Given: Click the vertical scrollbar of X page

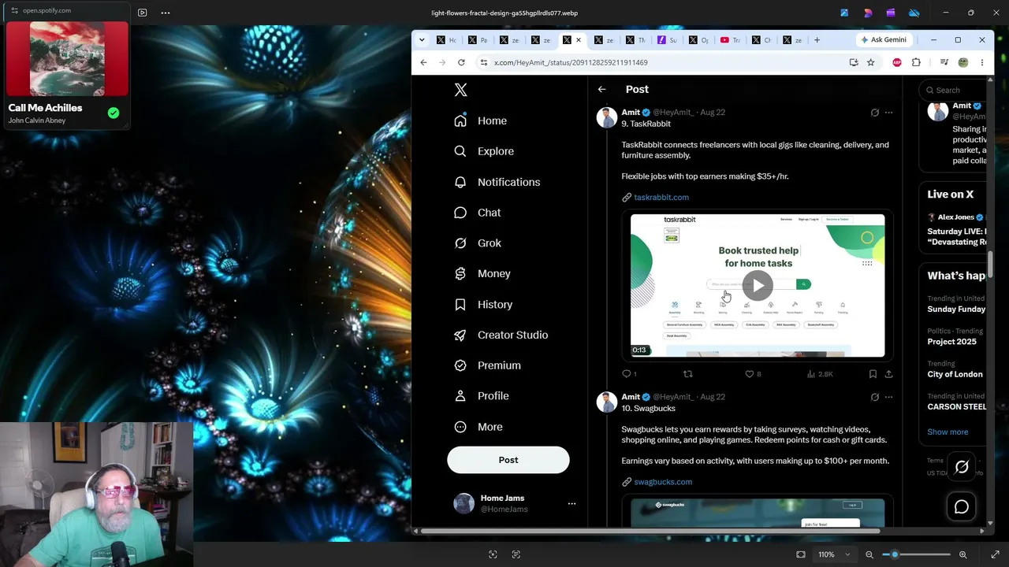Looking at the screenshot, I should [x=990, y=264].
